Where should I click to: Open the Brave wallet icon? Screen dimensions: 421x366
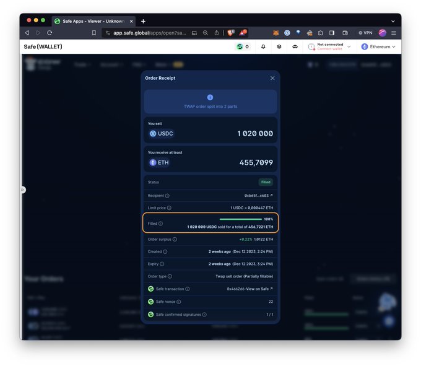point(345,33)
